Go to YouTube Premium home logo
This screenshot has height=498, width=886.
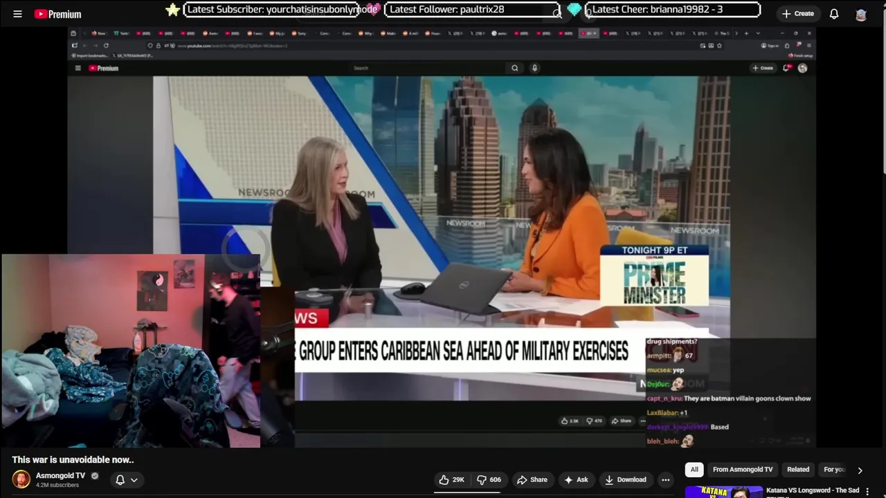57,14
